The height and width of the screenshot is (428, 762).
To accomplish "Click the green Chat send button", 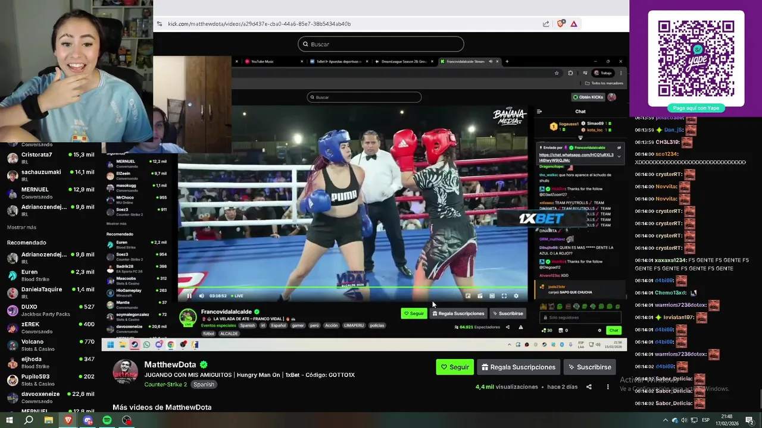I will pyautogui.click(x=614, y=330).
